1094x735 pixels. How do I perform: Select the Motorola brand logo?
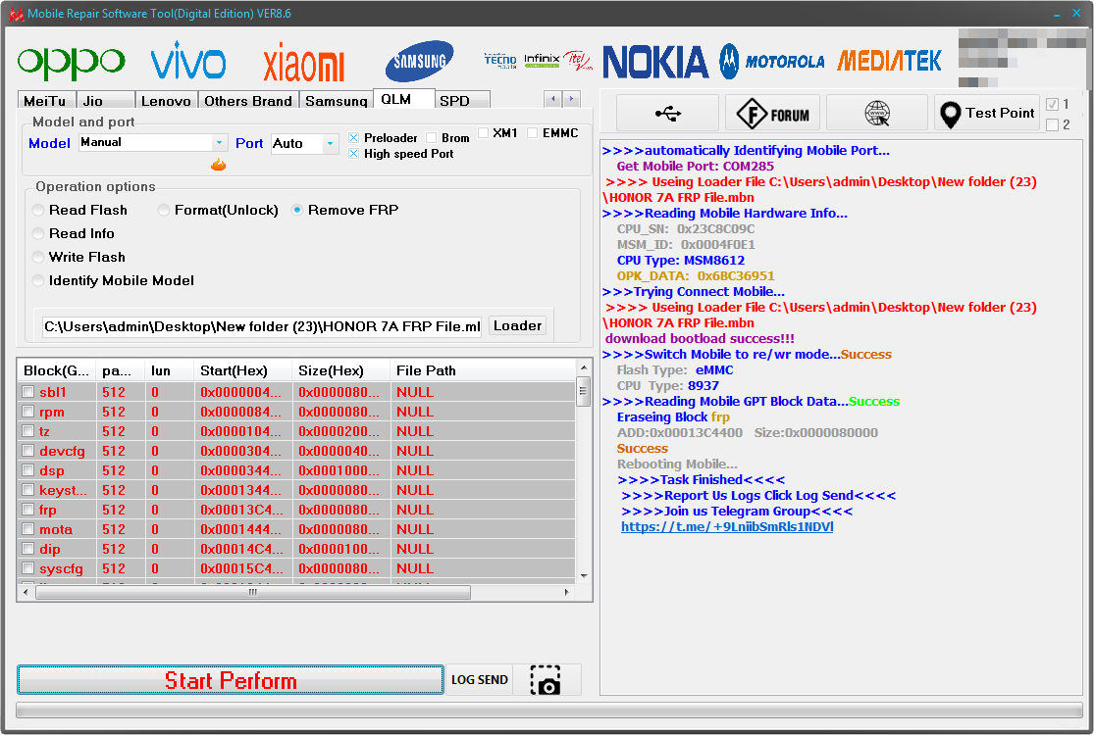coord(771,62)
